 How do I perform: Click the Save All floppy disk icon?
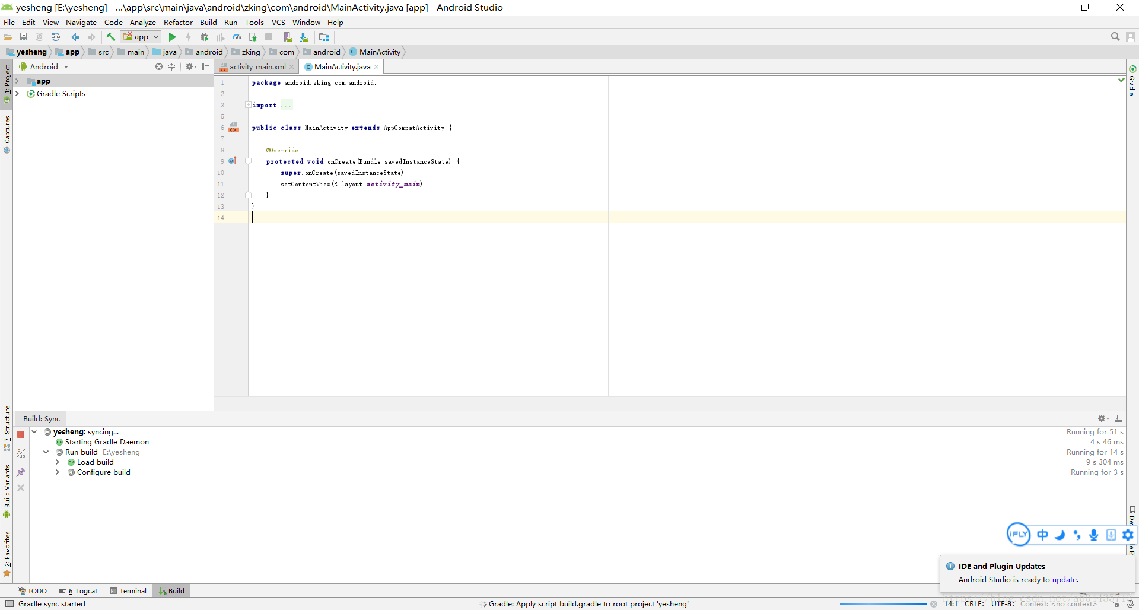(x=24, y=37)
